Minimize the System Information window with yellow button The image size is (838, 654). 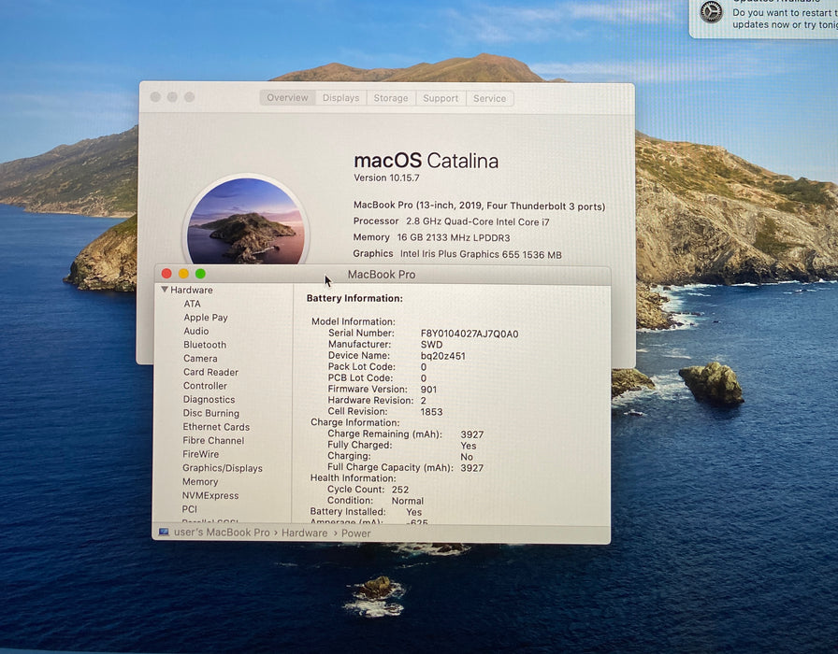tap(183, 274)
